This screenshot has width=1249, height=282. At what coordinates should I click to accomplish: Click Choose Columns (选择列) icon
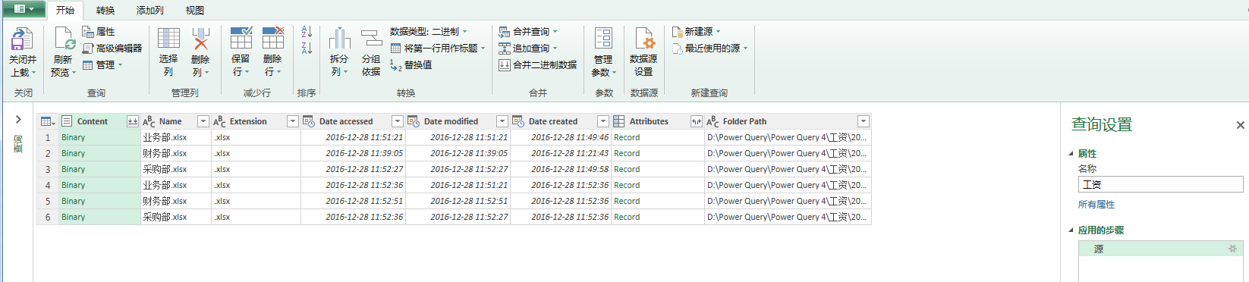pos(168,39)
